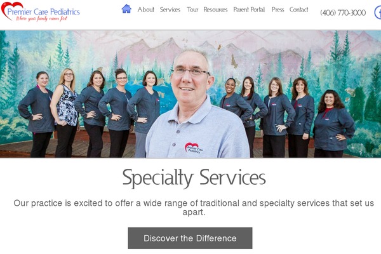
Task: Open the Facebook icon link
Action: pyautogui.click(x=378, y=13)
